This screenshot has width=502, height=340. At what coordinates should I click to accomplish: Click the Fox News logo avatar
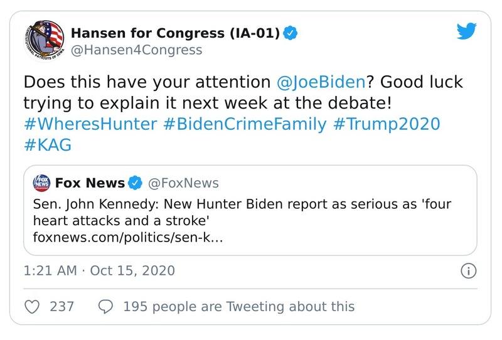(41, 184)
